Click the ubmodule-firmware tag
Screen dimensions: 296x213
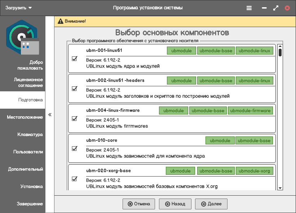250,110
